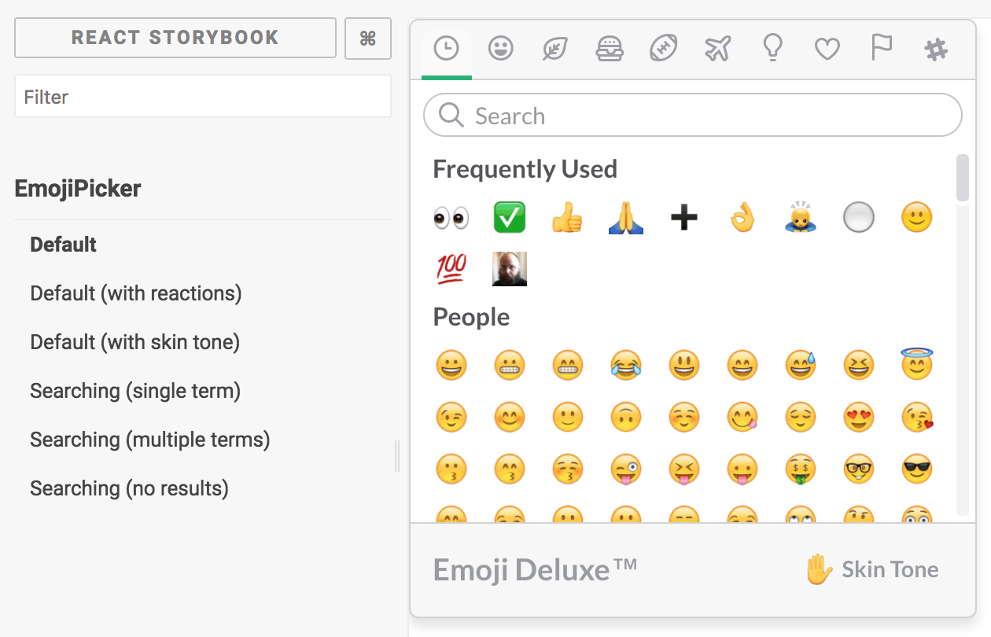Image resolution: width=991 pixels, height=637 pixels.
Task: Click the hash custom emoji category icon
Action: [x=936, y=50]
